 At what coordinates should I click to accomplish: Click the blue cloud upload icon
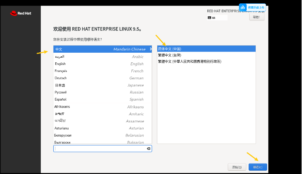(x=243, y=7)
